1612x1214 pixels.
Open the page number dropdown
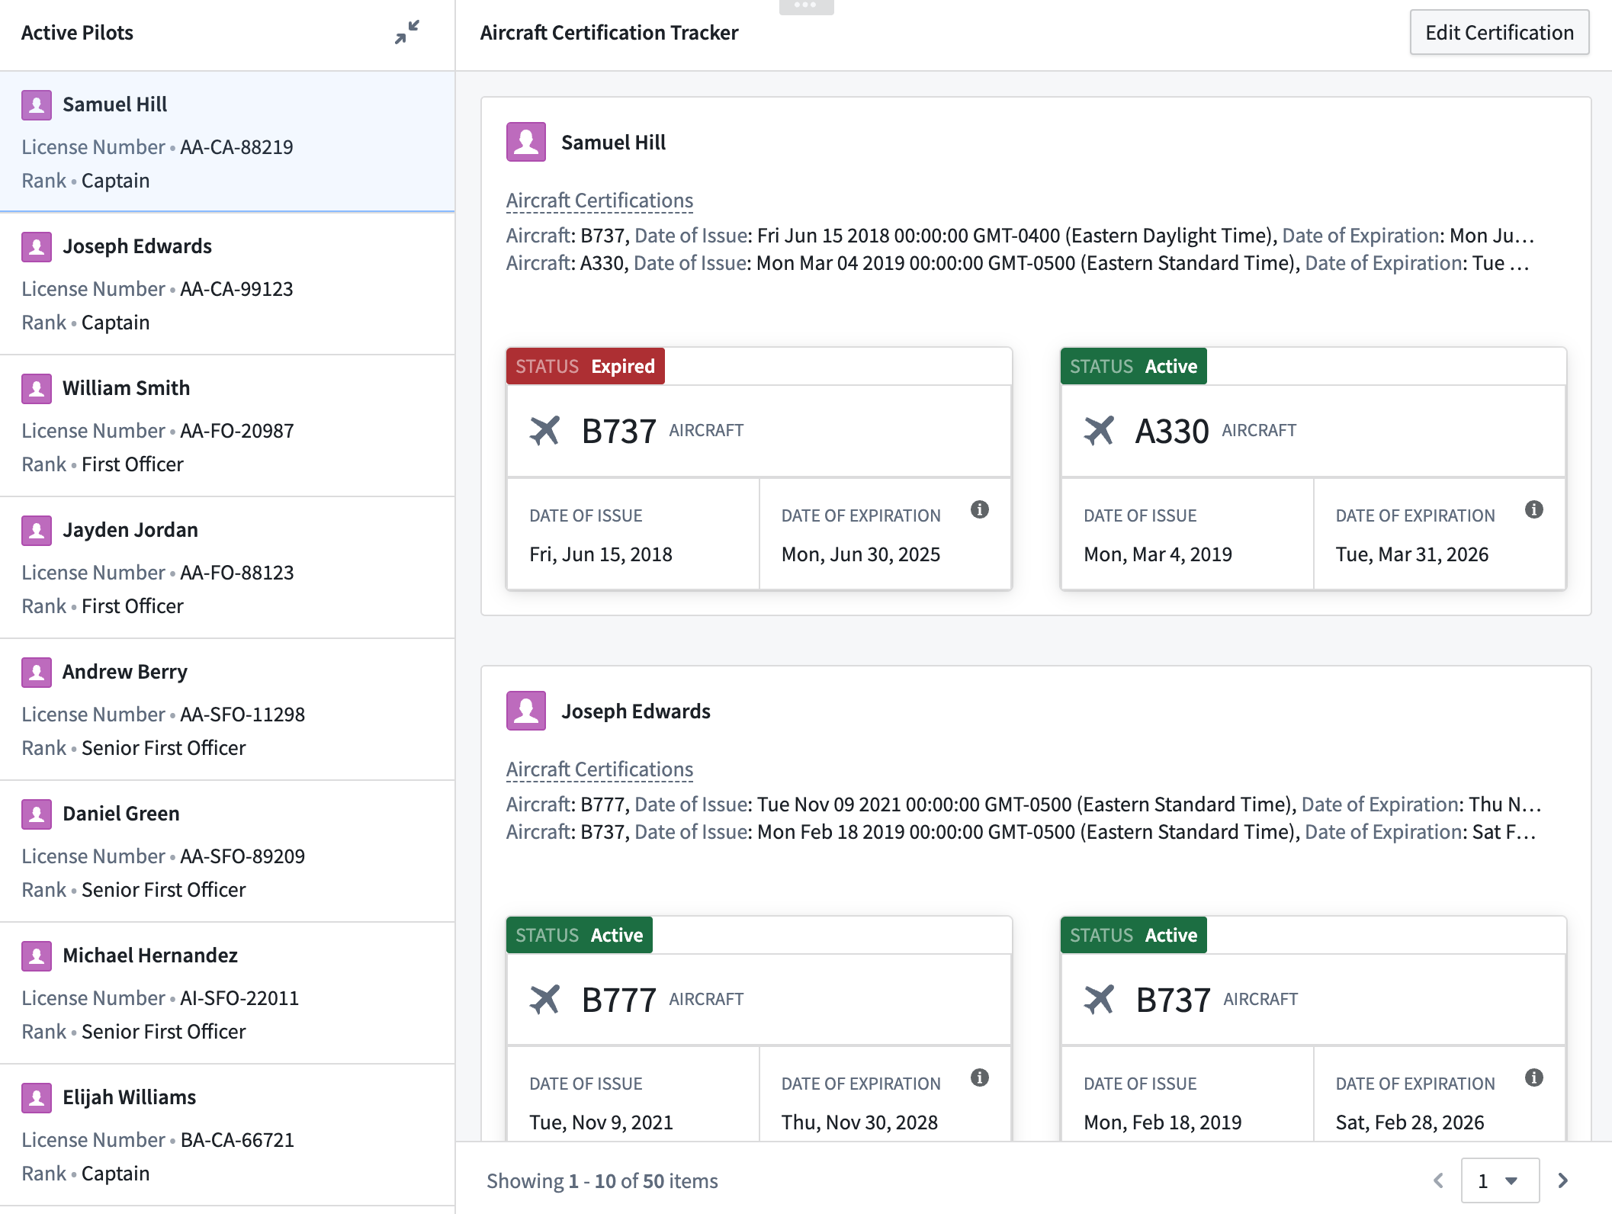click(x=1499, y=1180)
